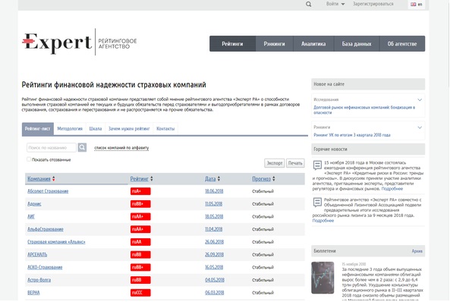Switch to the Зачем нужен рейтинг tab
Screen dimensions: 450x302
[129, 129]
